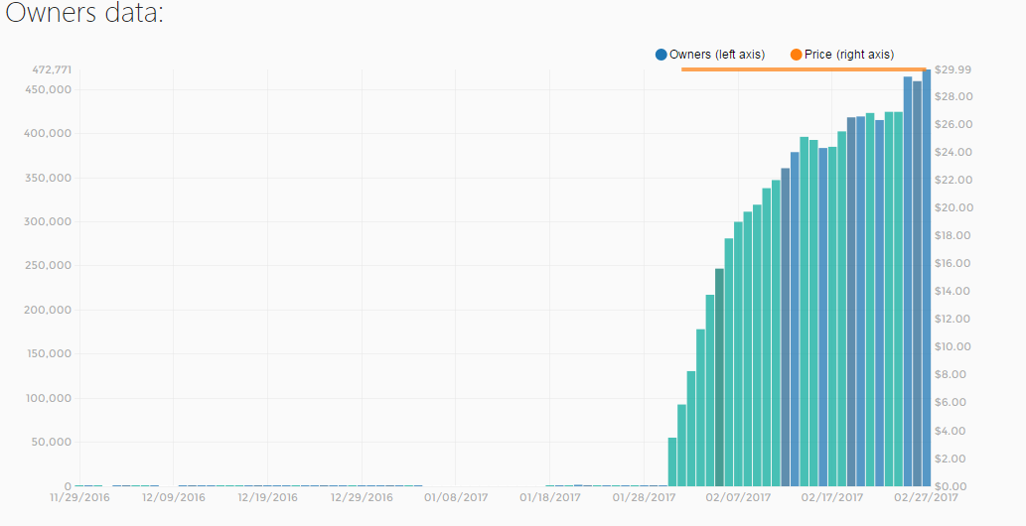Click the $12.00 right axis label

(954, 320)
